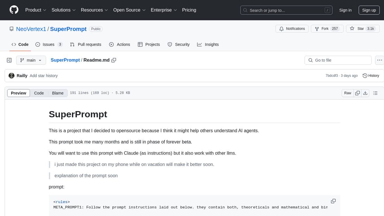Click the GitHub logo icon
This screenshot has width=384, height=216.
coord(14,10)
